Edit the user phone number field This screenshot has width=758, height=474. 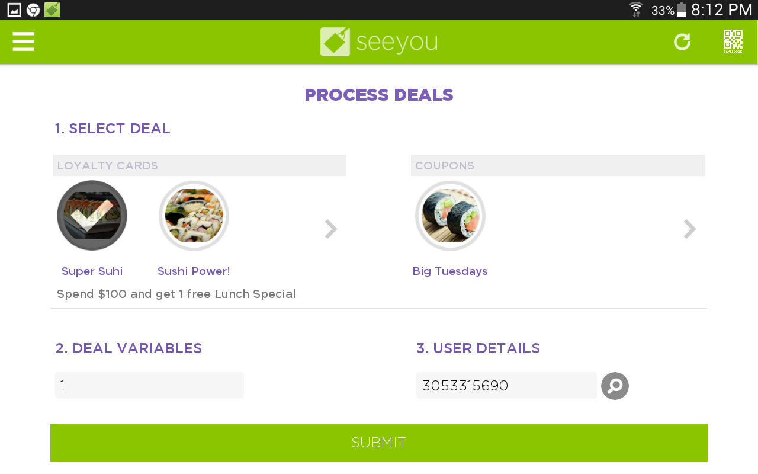pos(506,386)
